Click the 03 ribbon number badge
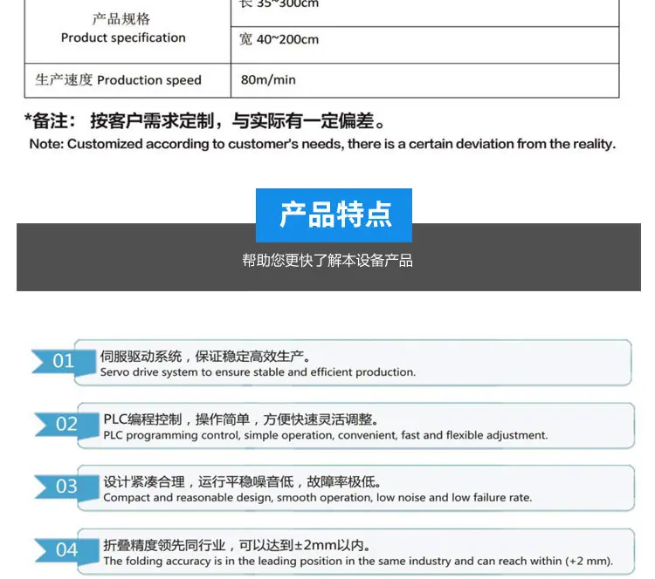This screenshot has width=655, height=579. click(x=67, y=487)
